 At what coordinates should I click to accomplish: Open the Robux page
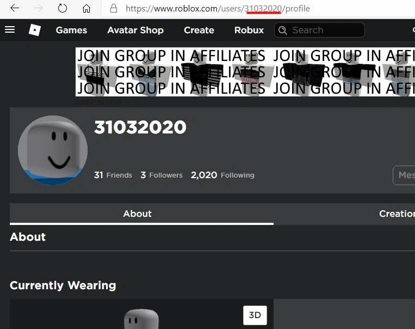point(249,30)
